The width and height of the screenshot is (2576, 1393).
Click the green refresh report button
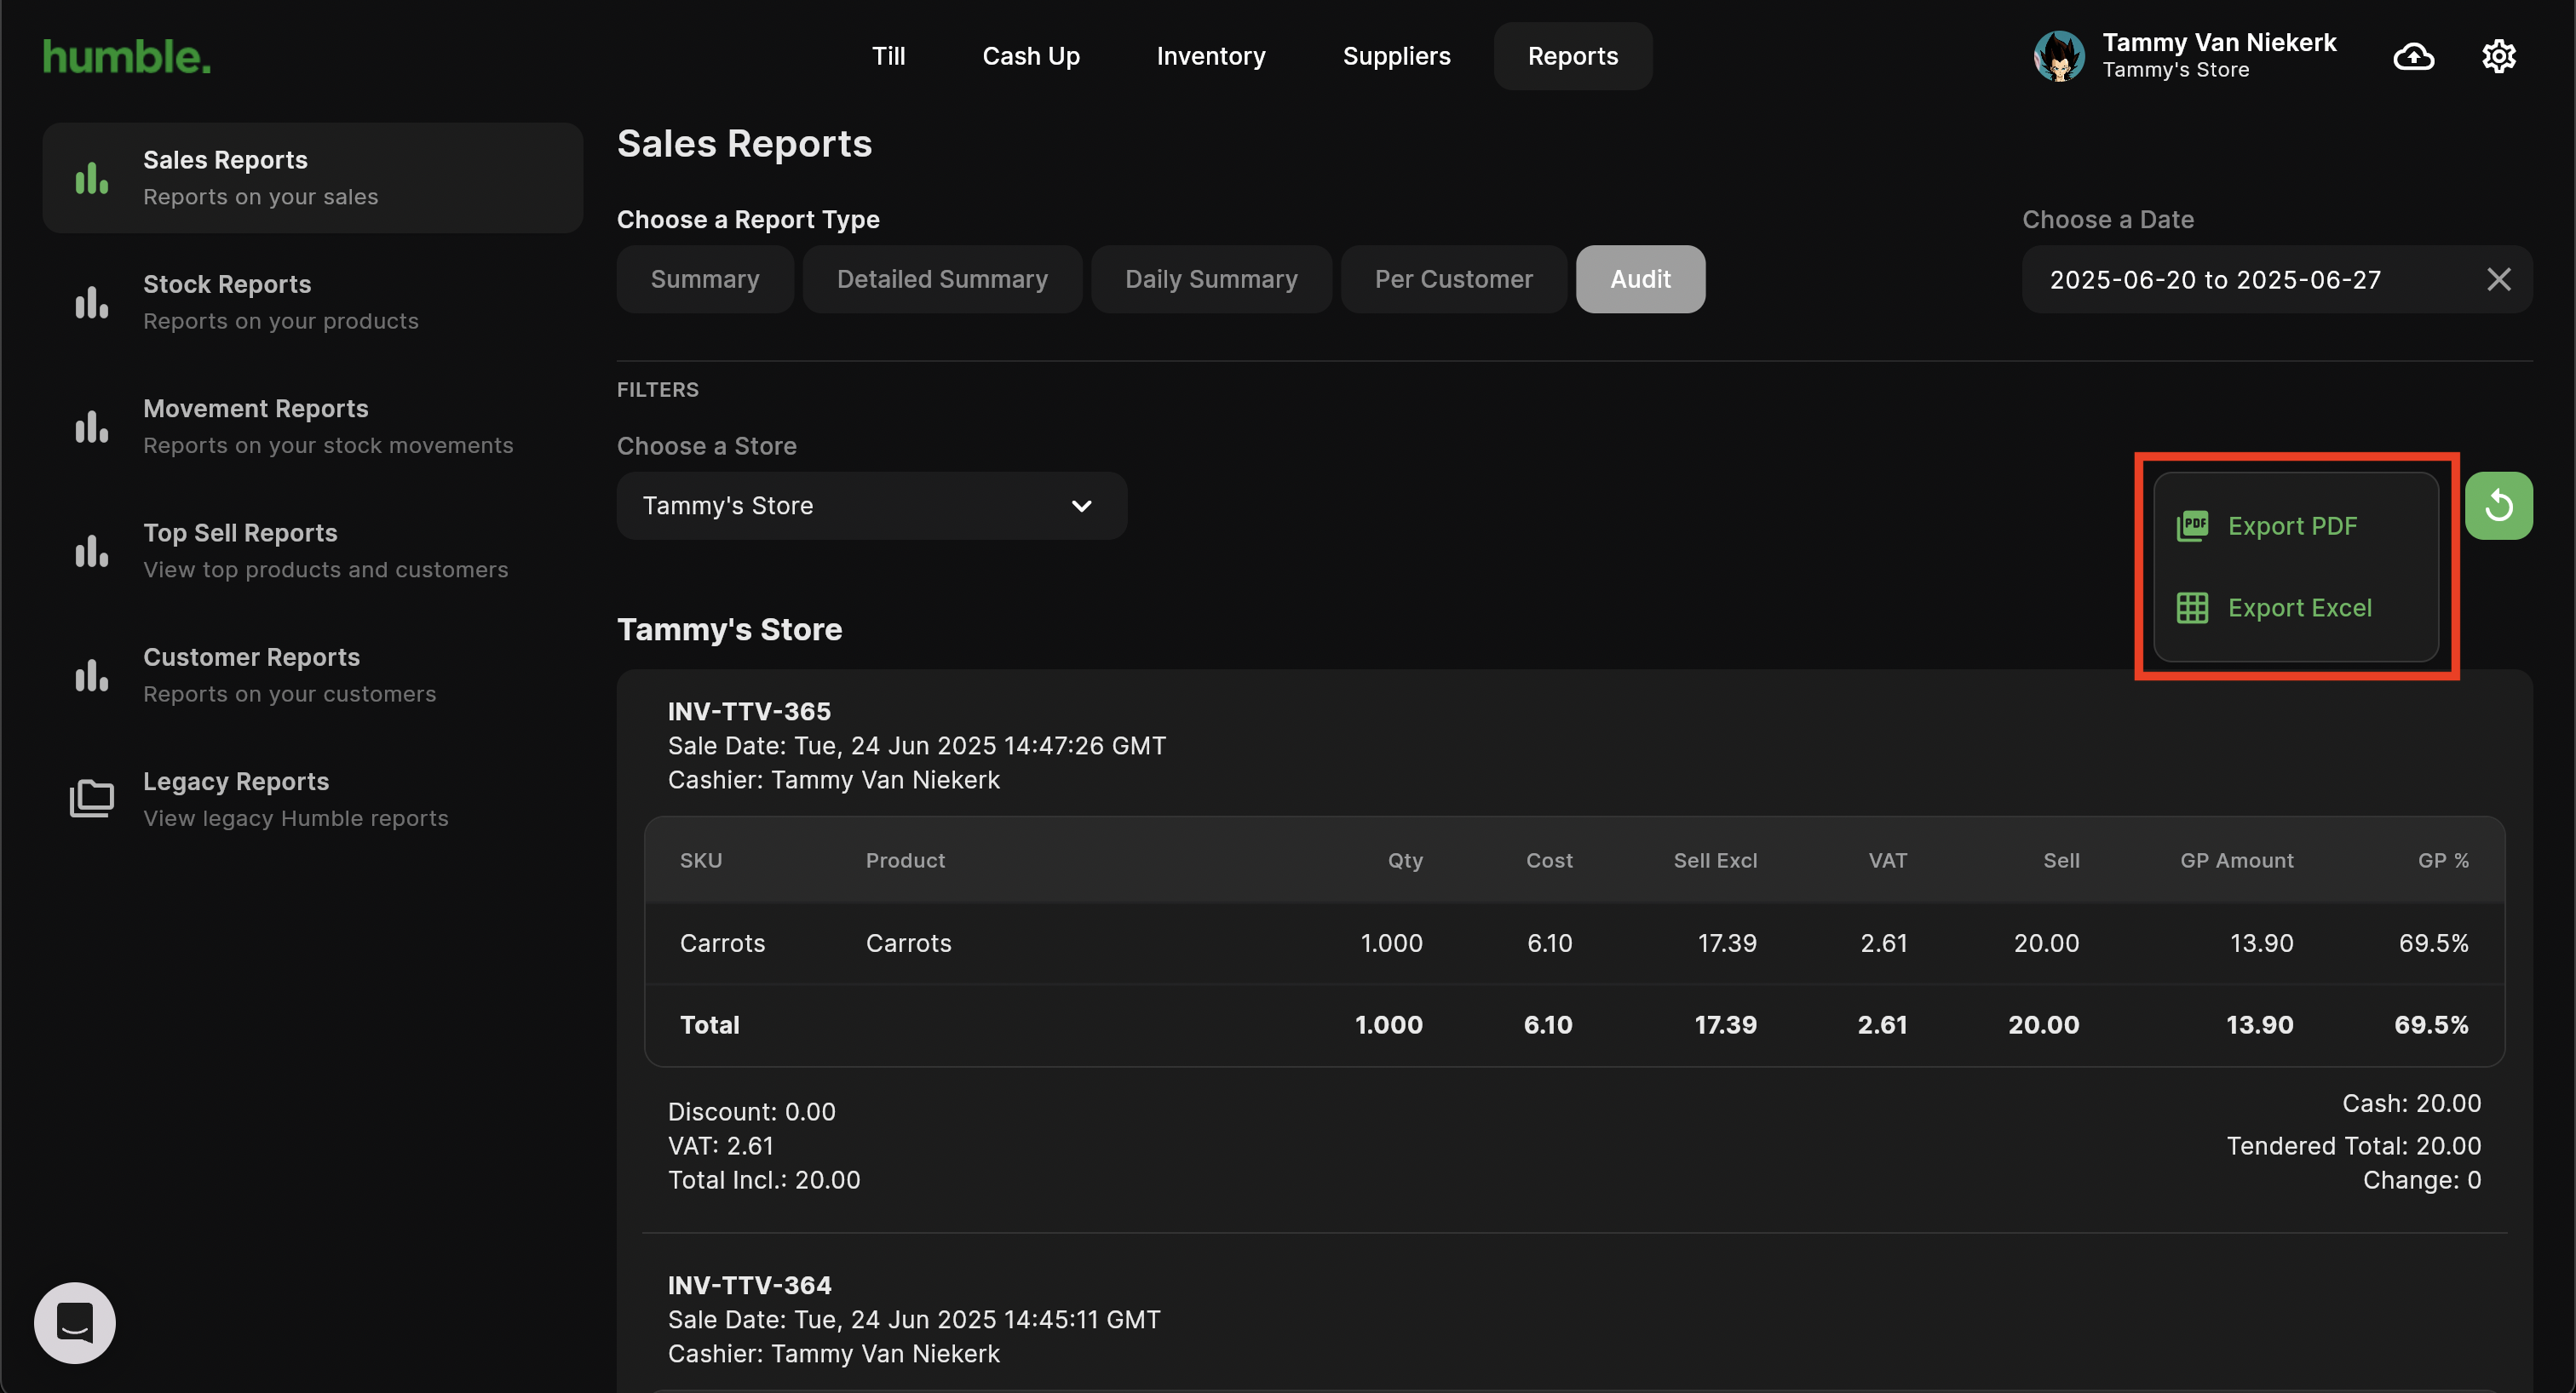tap(2498, 506)
